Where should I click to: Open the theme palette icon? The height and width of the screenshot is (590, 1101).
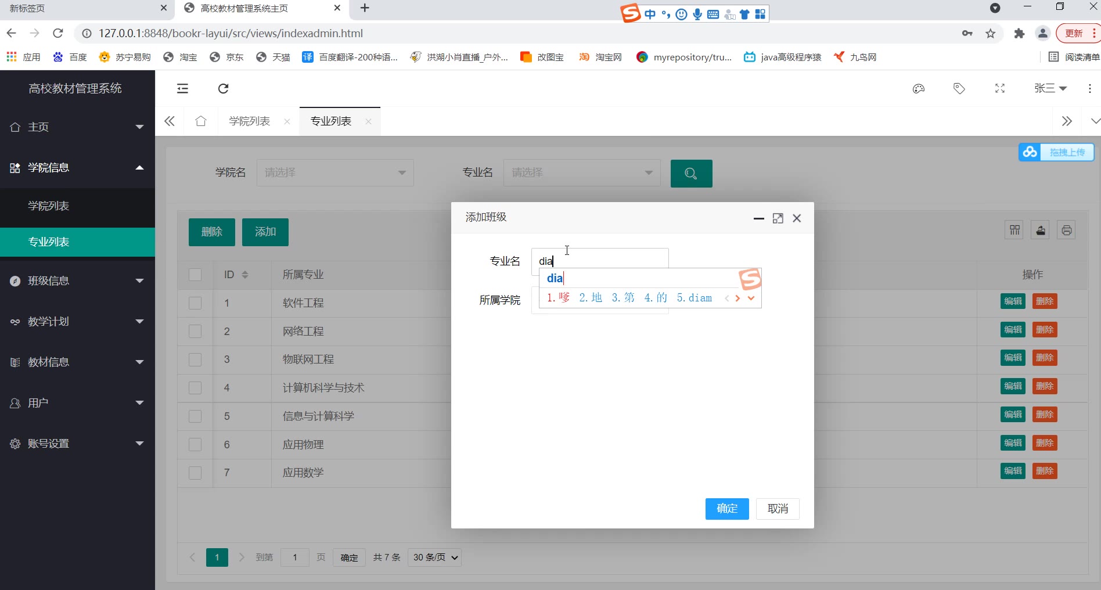918,88
